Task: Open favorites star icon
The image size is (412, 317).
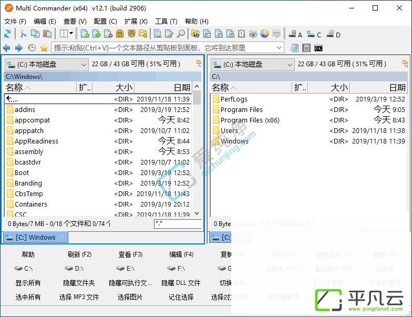Action: pos(44,48)
